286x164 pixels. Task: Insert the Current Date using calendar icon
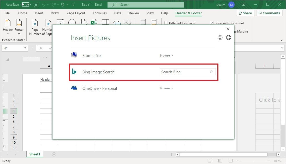pyautogui.click(x=60, y=22)
